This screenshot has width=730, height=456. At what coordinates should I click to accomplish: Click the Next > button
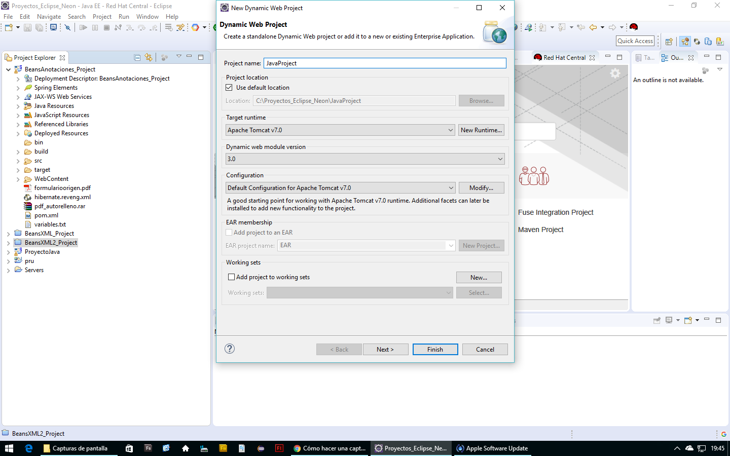[385, 350]
